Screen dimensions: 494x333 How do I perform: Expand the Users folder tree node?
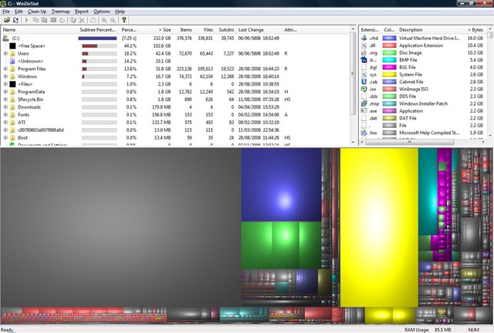5,53
